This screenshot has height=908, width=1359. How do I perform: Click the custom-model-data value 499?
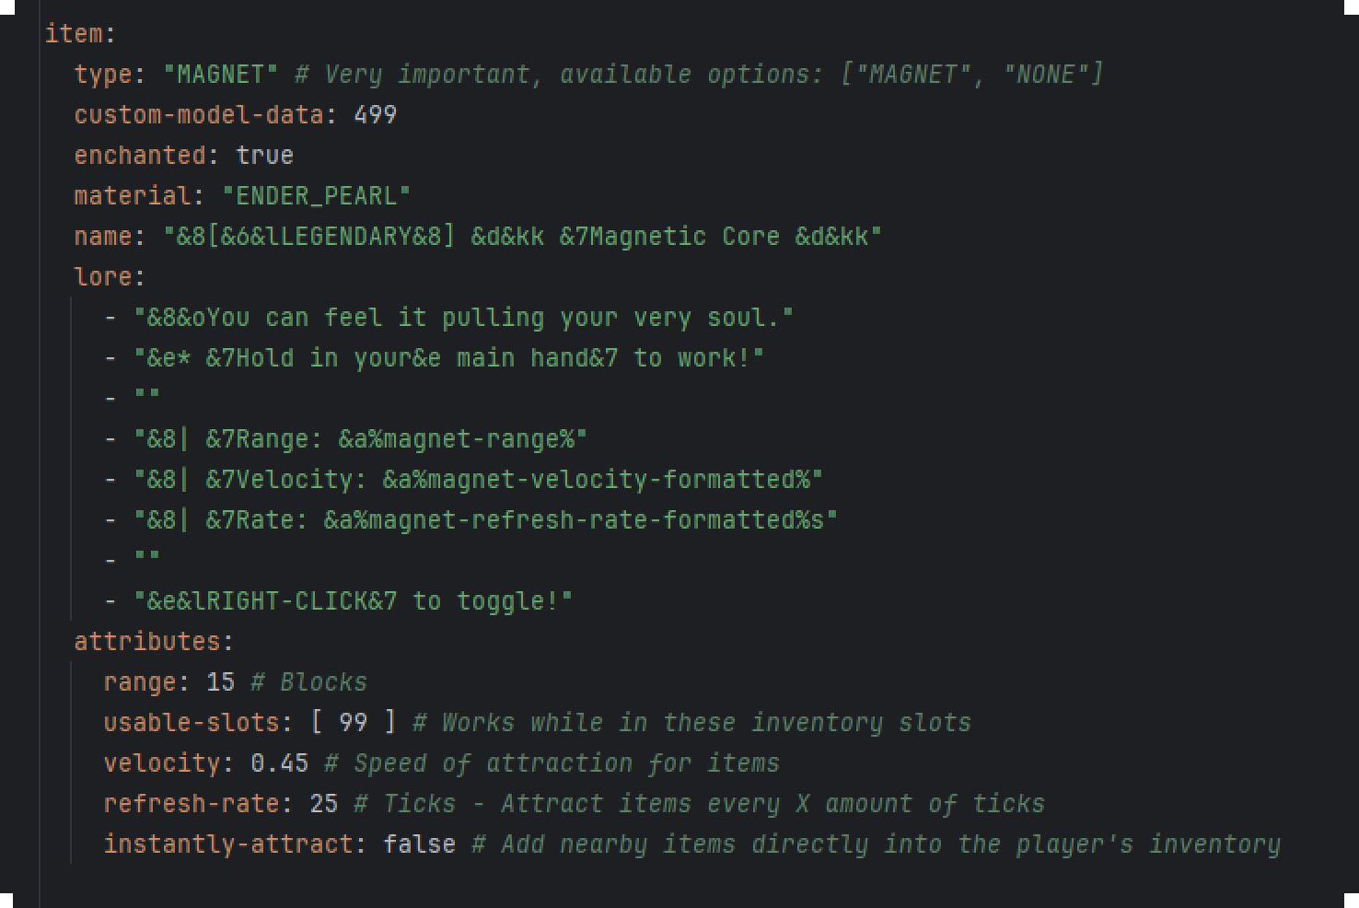(375, 115)
